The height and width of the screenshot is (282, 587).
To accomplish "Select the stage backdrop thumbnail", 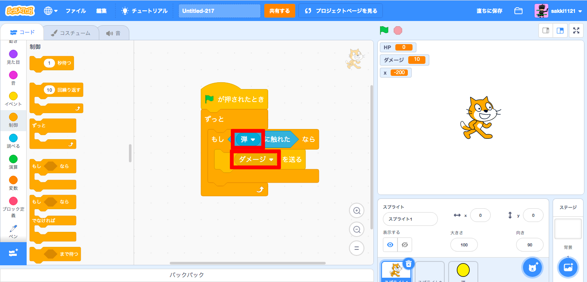I will click(568, 229).
